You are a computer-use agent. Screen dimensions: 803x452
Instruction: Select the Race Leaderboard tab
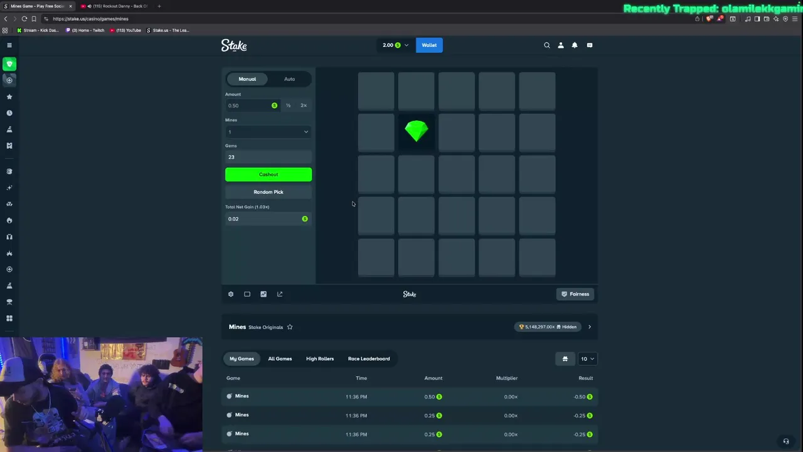[369, 359]
